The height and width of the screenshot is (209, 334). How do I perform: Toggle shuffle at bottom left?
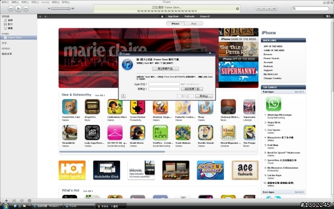(x=14, y=201)
